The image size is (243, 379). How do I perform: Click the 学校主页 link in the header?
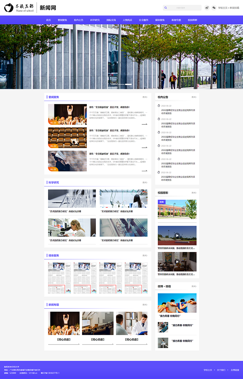pyautogui.click(x=223, y=8)
